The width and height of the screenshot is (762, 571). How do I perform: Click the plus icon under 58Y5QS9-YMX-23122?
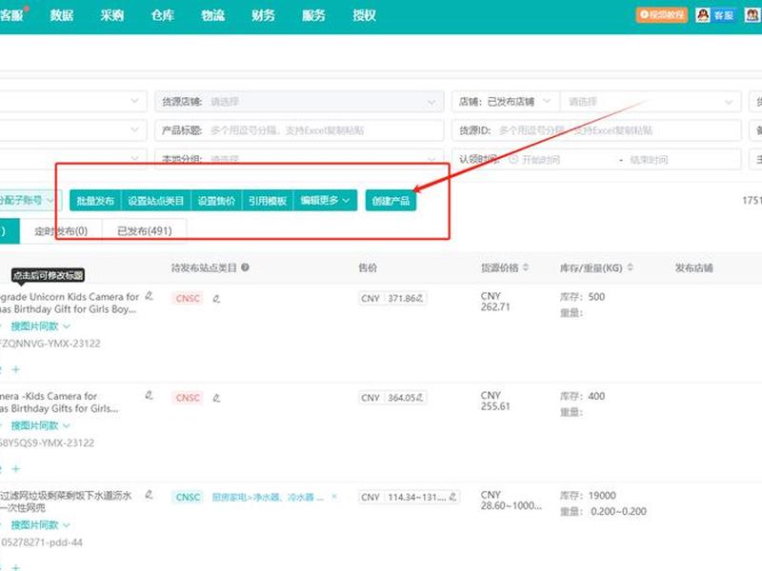(16, 469)
